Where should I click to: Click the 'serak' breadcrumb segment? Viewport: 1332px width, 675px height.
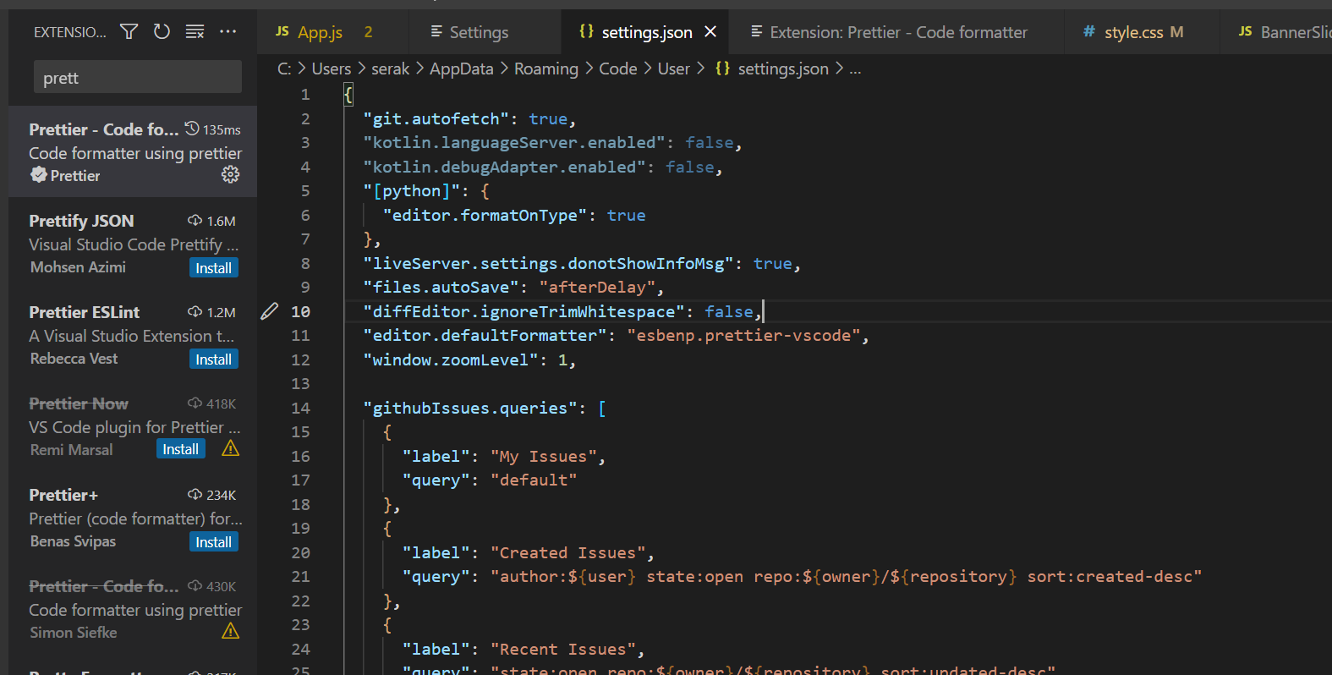coord(390,69)
